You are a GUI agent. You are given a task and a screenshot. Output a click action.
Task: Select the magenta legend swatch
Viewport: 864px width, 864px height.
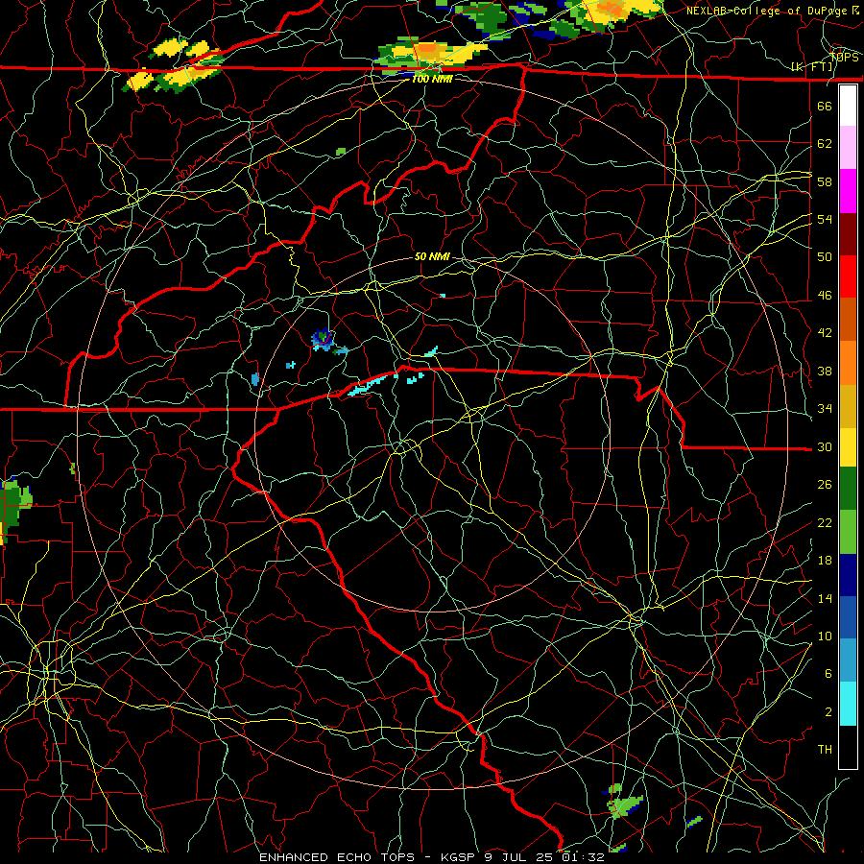pyautogui.click(x=848, y=191)
